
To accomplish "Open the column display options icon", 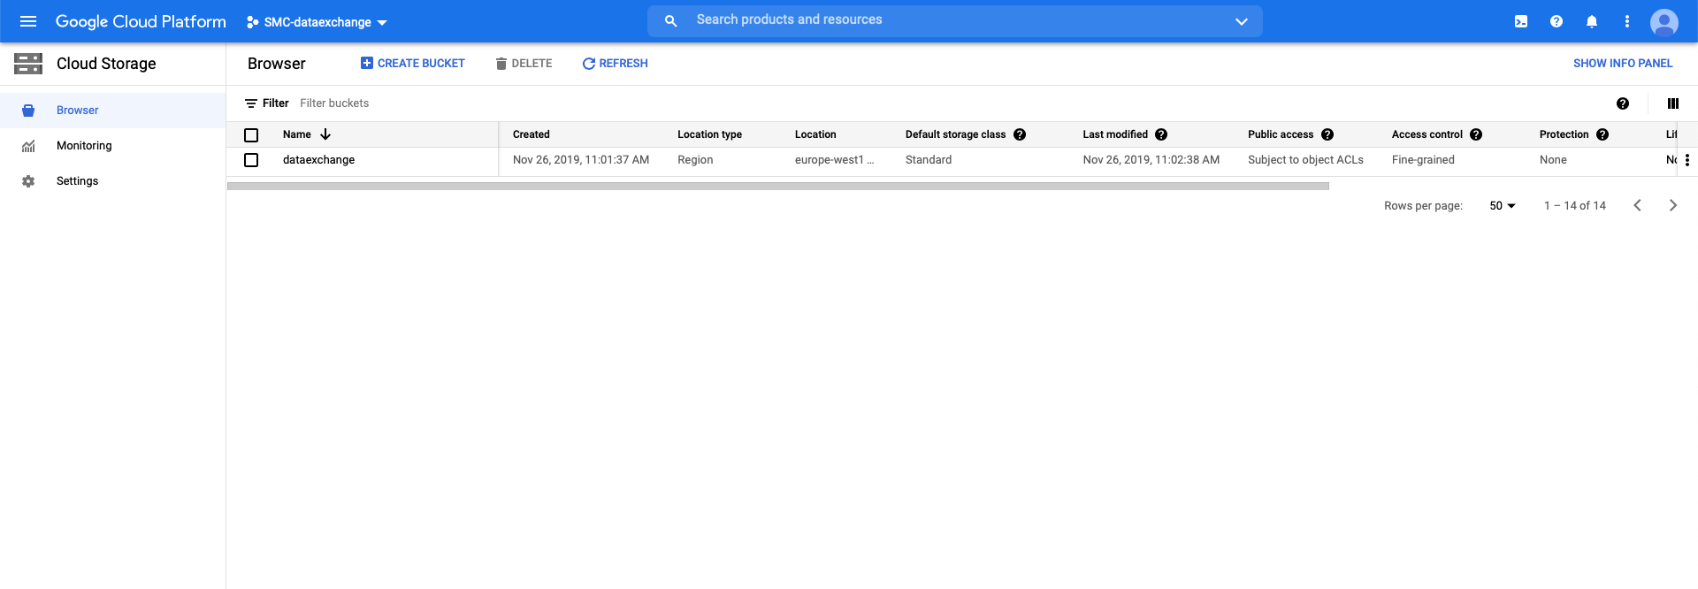I will click(x=1672, y=103).
